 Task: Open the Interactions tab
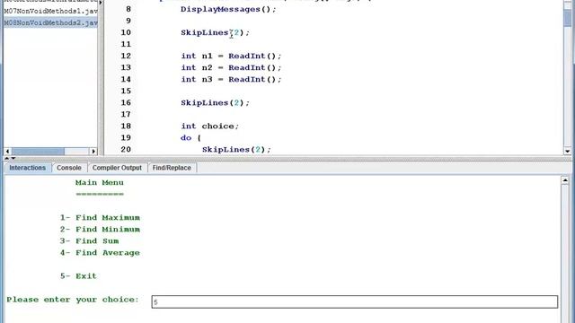(x=28, y=168)
